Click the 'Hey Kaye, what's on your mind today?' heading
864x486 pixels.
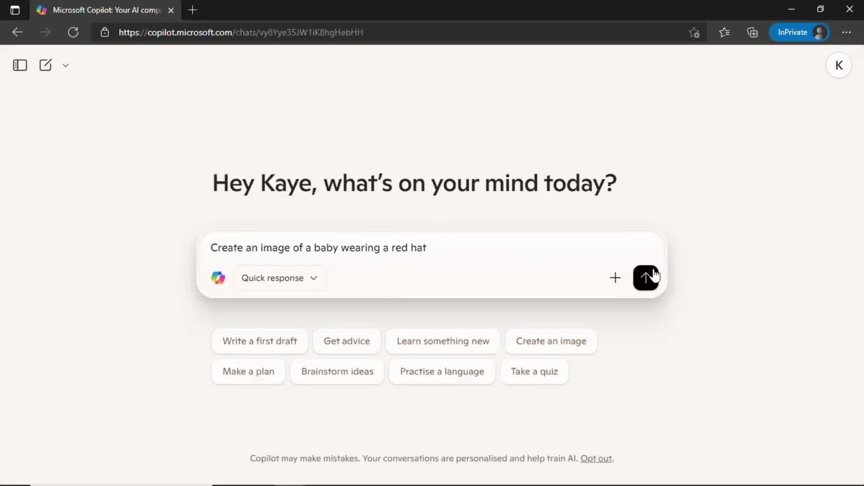point(414,183)
